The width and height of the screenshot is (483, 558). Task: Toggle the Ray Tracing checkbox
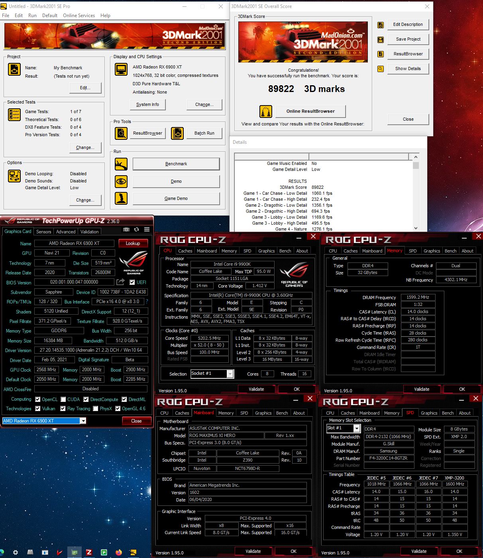click(x=63, y=409)
